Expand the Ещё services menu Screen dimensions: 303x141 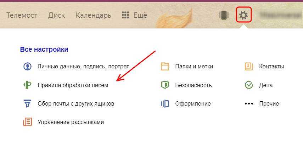pos(140,15)
